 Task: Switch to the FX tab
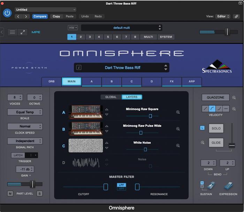point(171,81)
